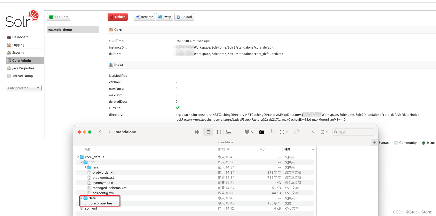Open the Logging page
The width and height of the screenshot is (436, 216).
18,45
